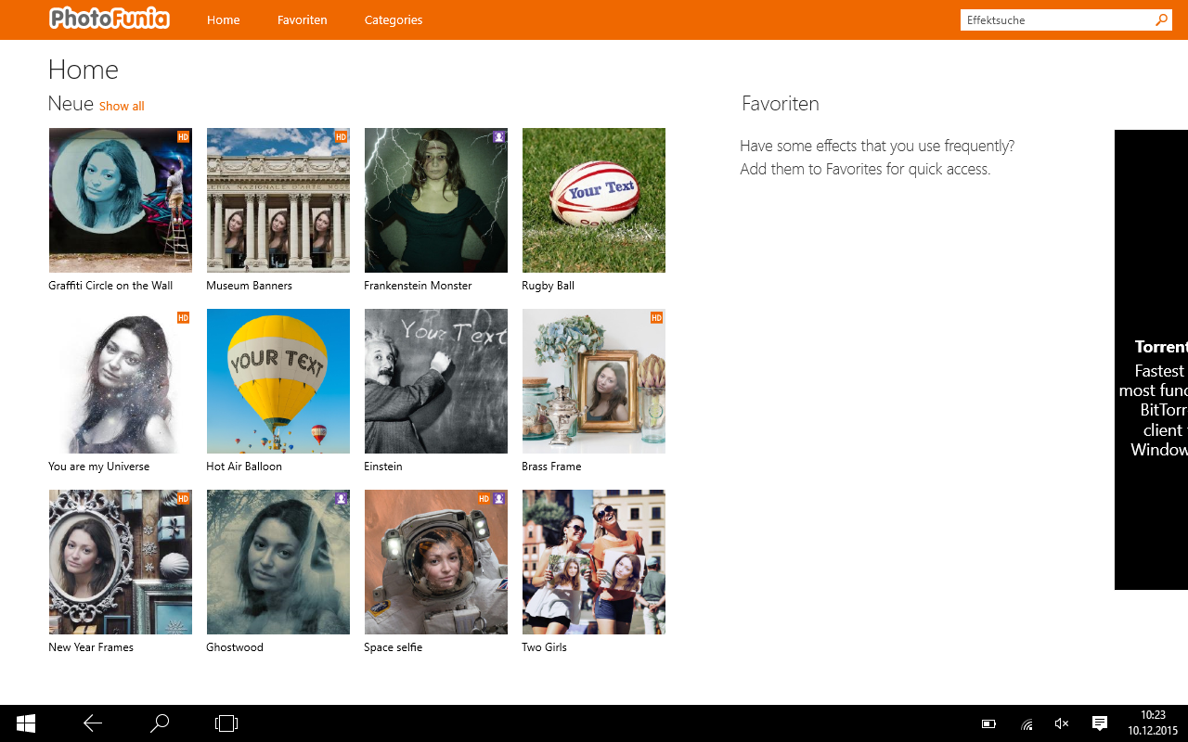The image size is (1188, 742).
Task: Go to the Favoriten menu item
Action: click(302, 19)
